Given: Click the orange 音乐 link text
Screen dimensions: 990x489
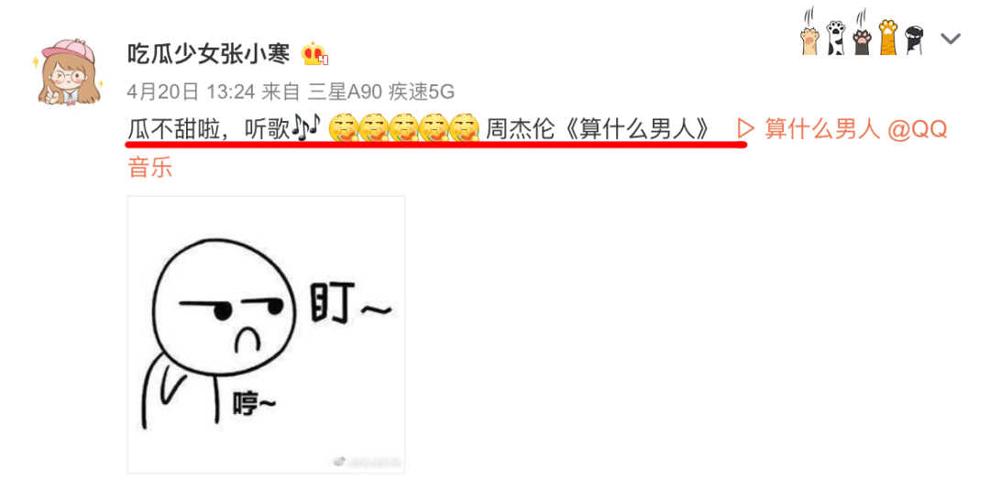Looking at the screenshot, I should [x=149, y=168].
